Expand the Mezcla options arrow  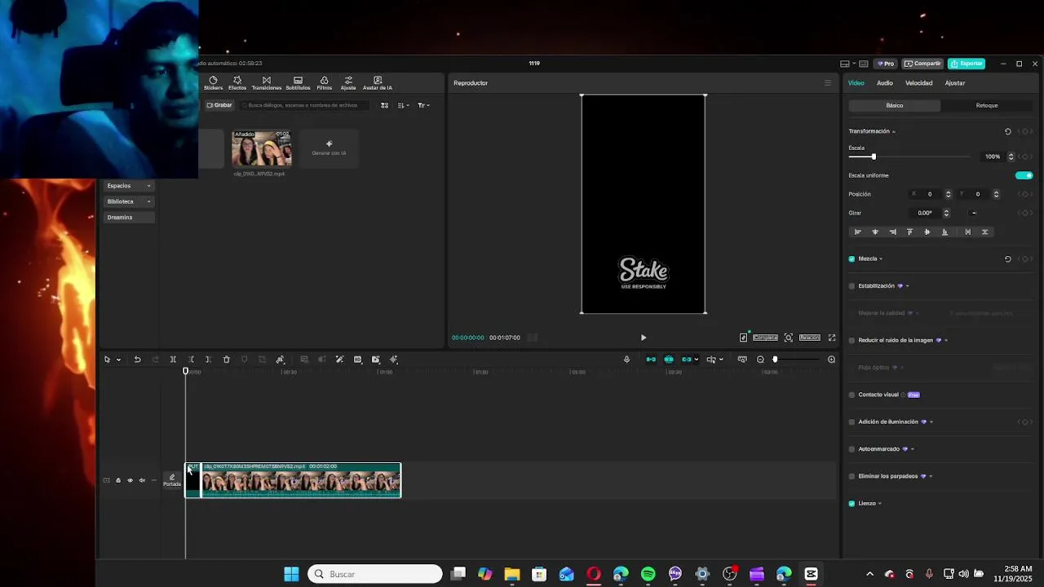881,259
